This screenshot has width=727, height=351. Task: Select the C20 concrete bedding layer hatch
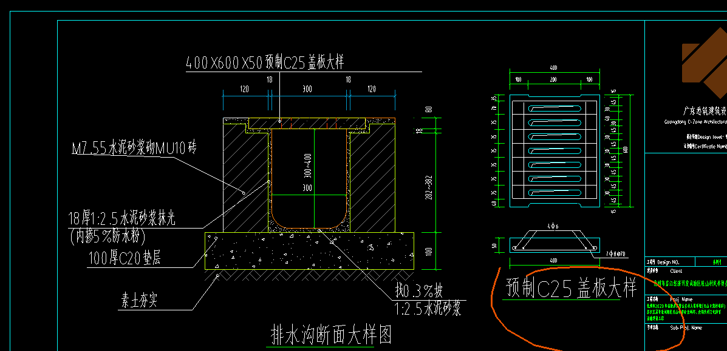coord(309,251)
